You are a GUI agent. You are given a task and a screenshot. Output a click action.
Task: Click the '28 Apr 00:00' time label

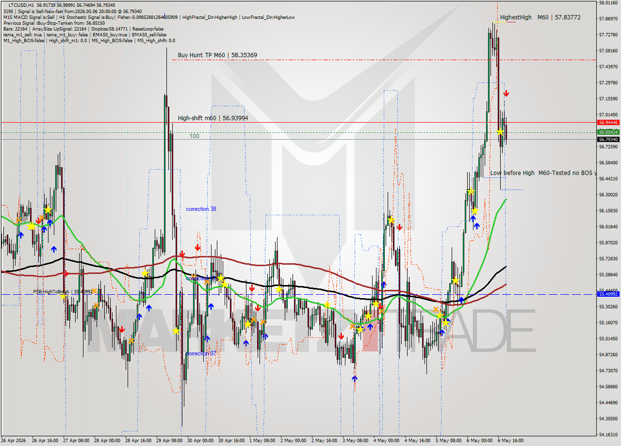[x=107, y=441]
